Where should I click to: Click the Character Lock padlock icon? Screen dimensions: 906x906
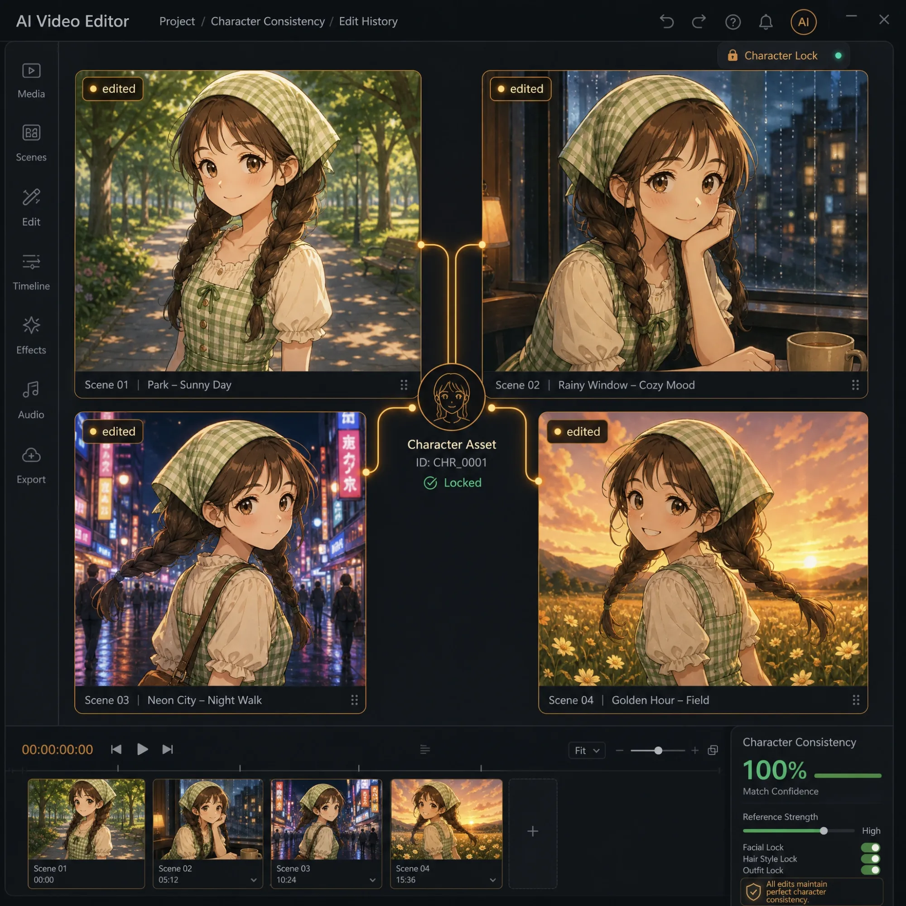click(x=732, y=55)
